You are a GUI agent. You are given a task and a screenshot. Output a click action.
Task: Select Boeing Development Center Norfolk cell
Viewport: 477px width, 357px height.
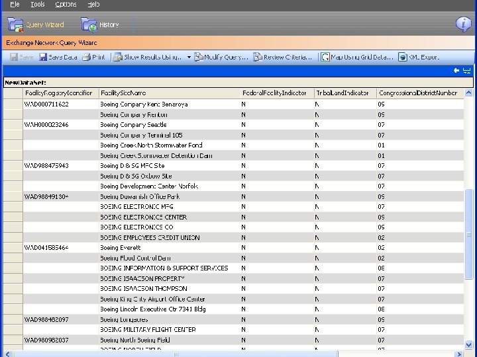[x=170, y=186]
